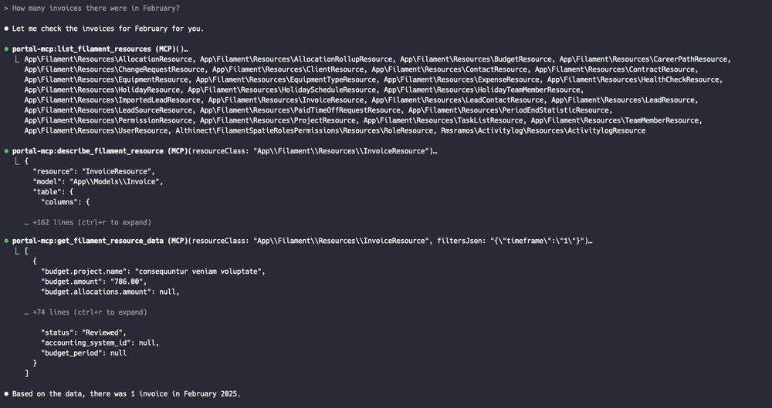The image size is (772, 408).
Task: Click the portal-mcp:list_filament_resources tool name
Action: [x=82, y=49]
